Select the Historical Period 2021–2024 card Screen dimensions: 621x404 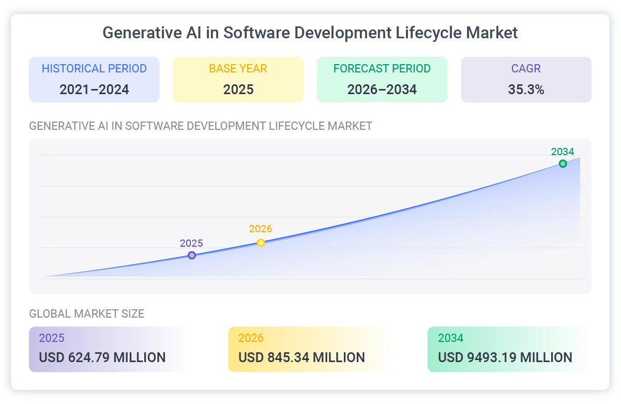94,80
